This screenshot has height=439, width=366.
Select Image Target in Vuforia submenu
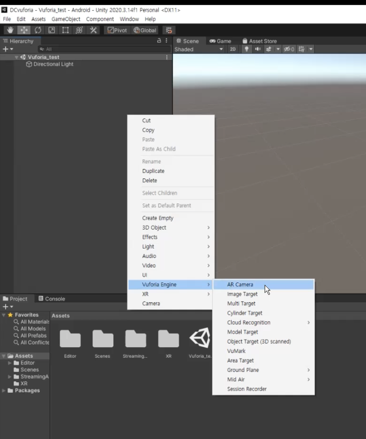(263, 294)
